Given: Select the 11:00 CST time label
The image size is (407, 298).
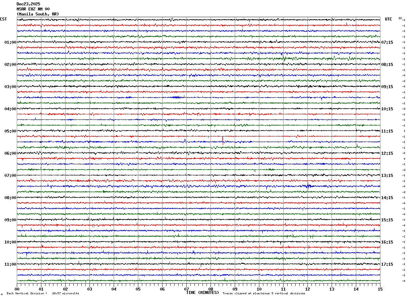Looking at the screenshot, I should pos(10,264).
